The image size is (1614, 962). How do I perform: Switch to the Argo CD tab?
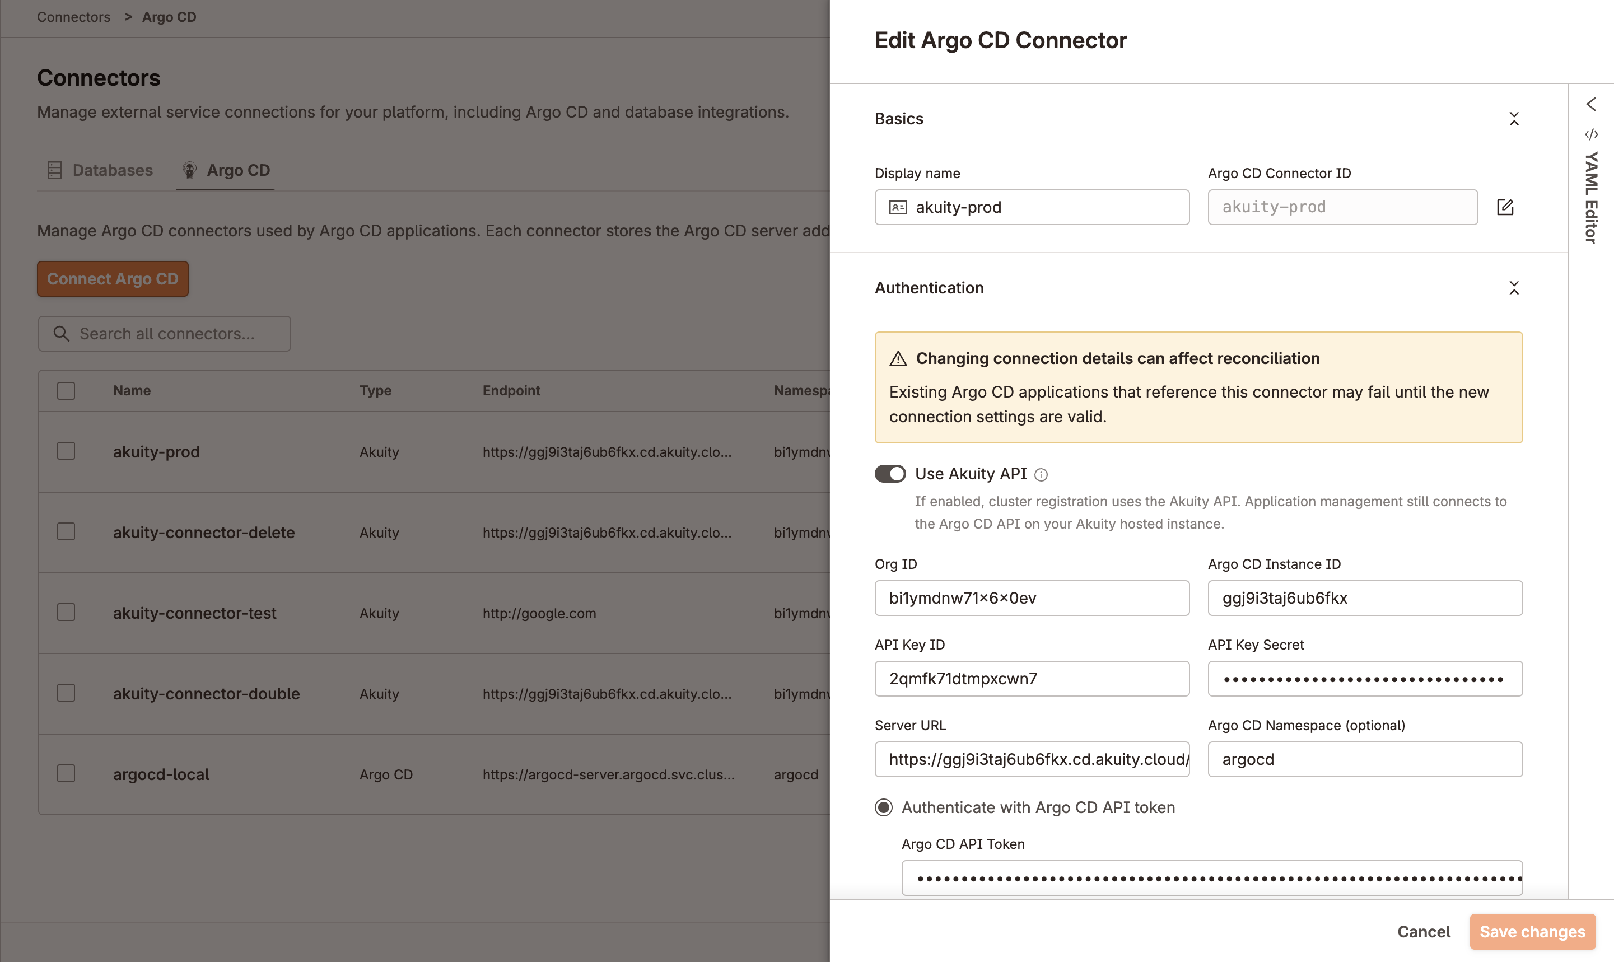click(226, 170)
